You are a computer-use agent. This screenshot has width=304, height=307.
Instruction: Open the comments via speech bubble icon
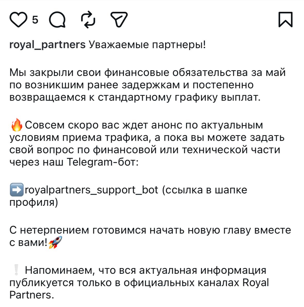point(57,20)
